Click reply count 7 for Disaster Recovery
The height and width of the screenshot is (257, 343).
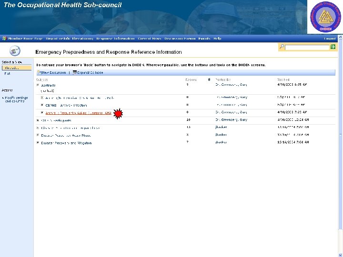(x=188, y=142)
